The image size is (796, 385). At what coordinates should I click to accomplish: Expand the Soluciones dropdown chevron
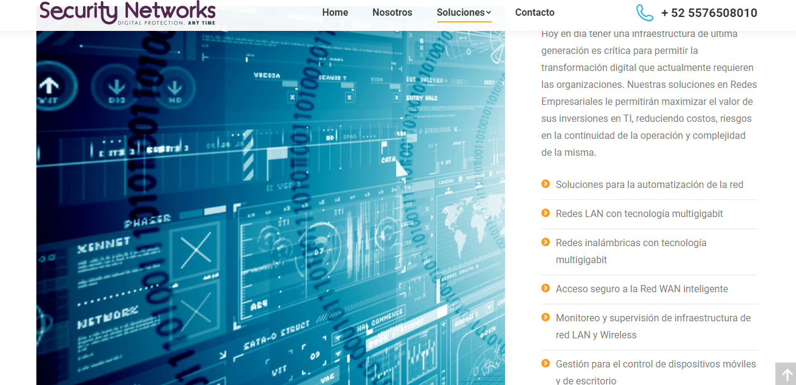click(488, 13)
